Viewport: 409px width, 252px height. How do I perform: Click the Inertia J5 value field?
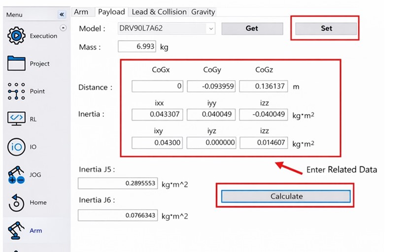[118, 183]
